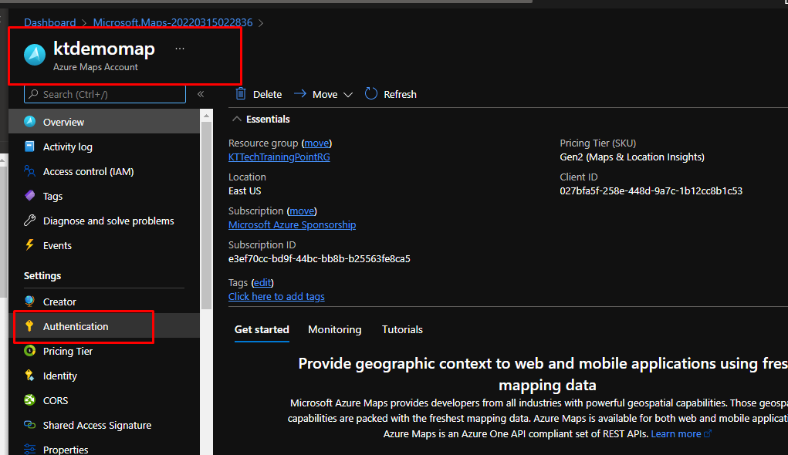Click the circular Refresh icon
The width and height of the screenshot is (788, 455).
point(371,93)
